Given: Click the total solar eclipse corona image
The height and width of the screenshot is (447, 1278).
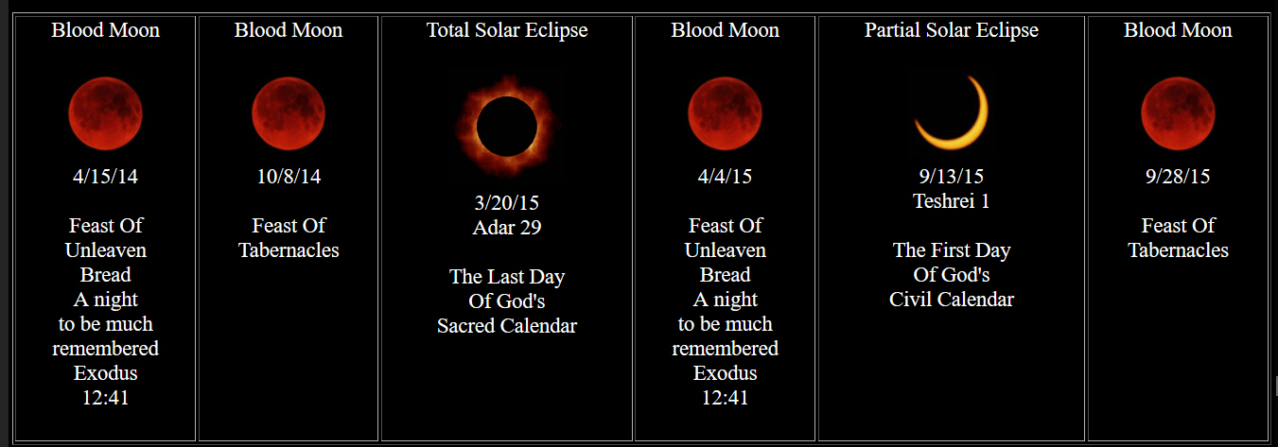Looking at the screenshot, I should [507, 127].
